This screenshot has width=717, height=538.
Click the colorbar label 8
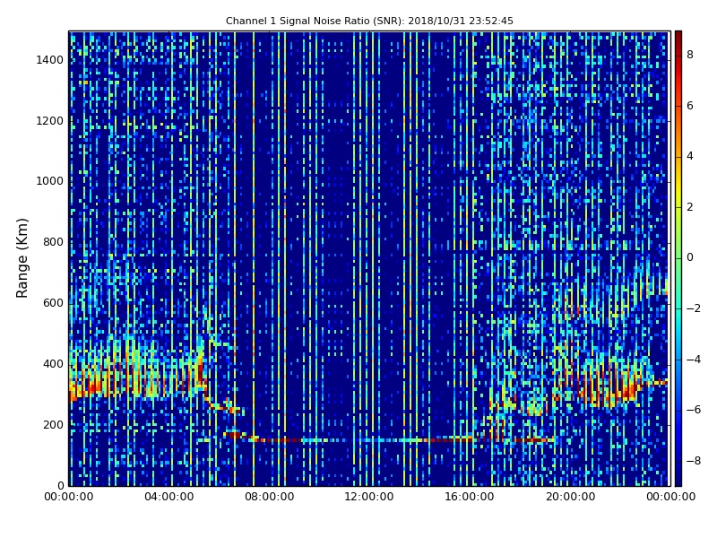(x=689, y=55)
